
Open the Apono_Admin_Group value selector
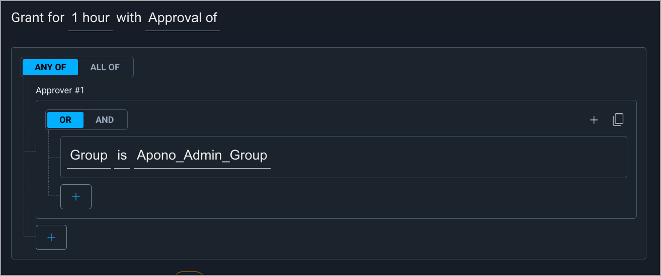click(202, 156)
